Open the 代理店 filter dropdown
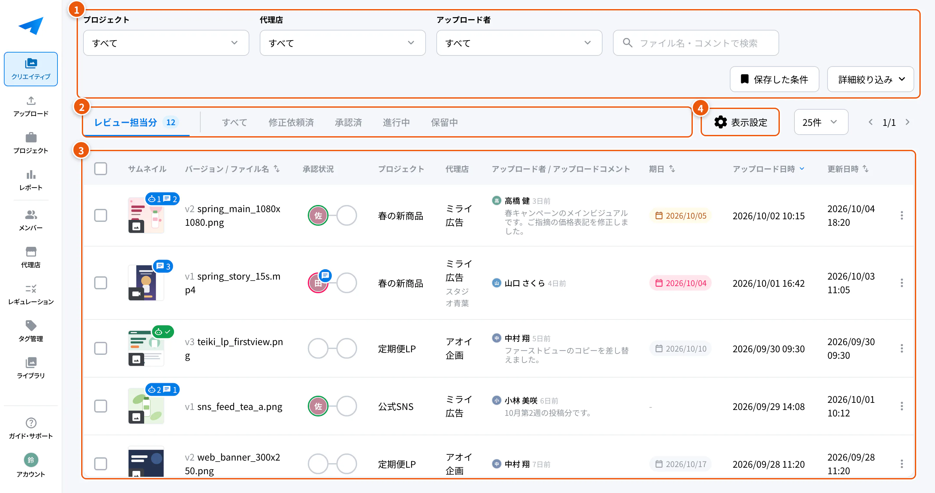This screenshot has height=493, width=935. (343, 43)
